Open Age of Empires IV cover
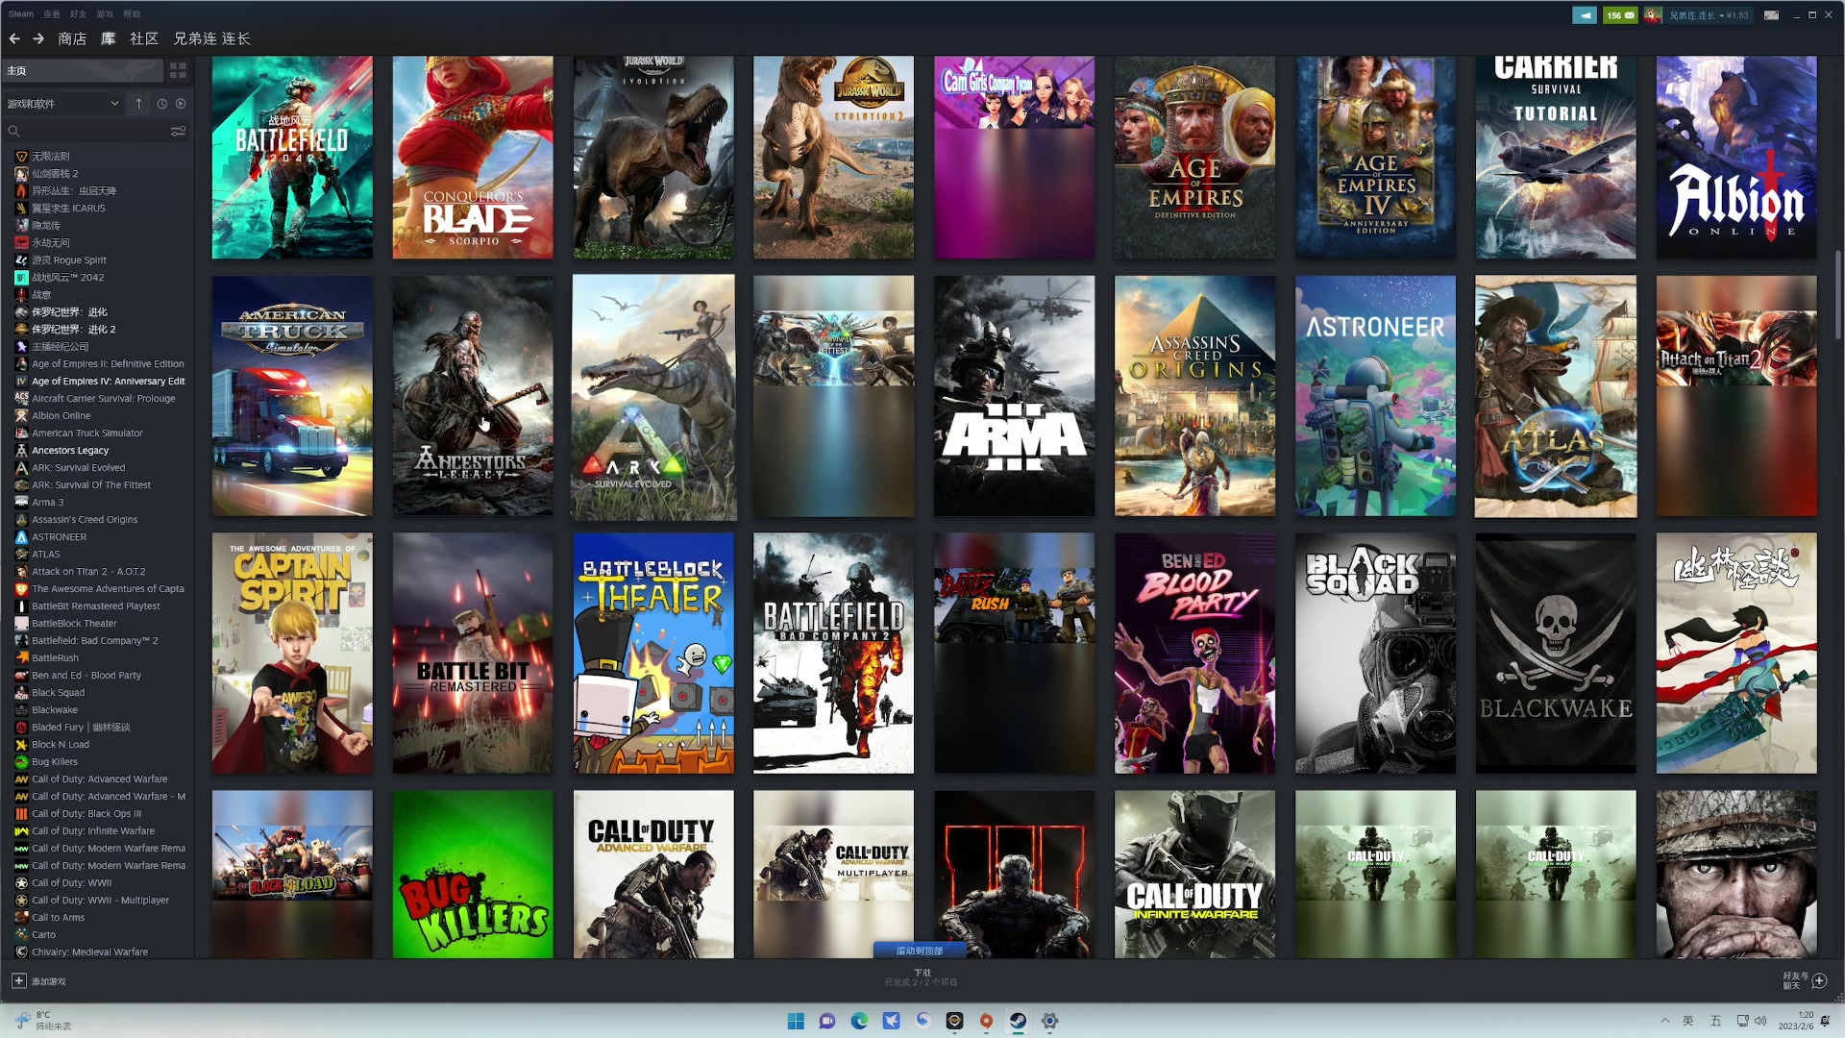 (1375, 157)
